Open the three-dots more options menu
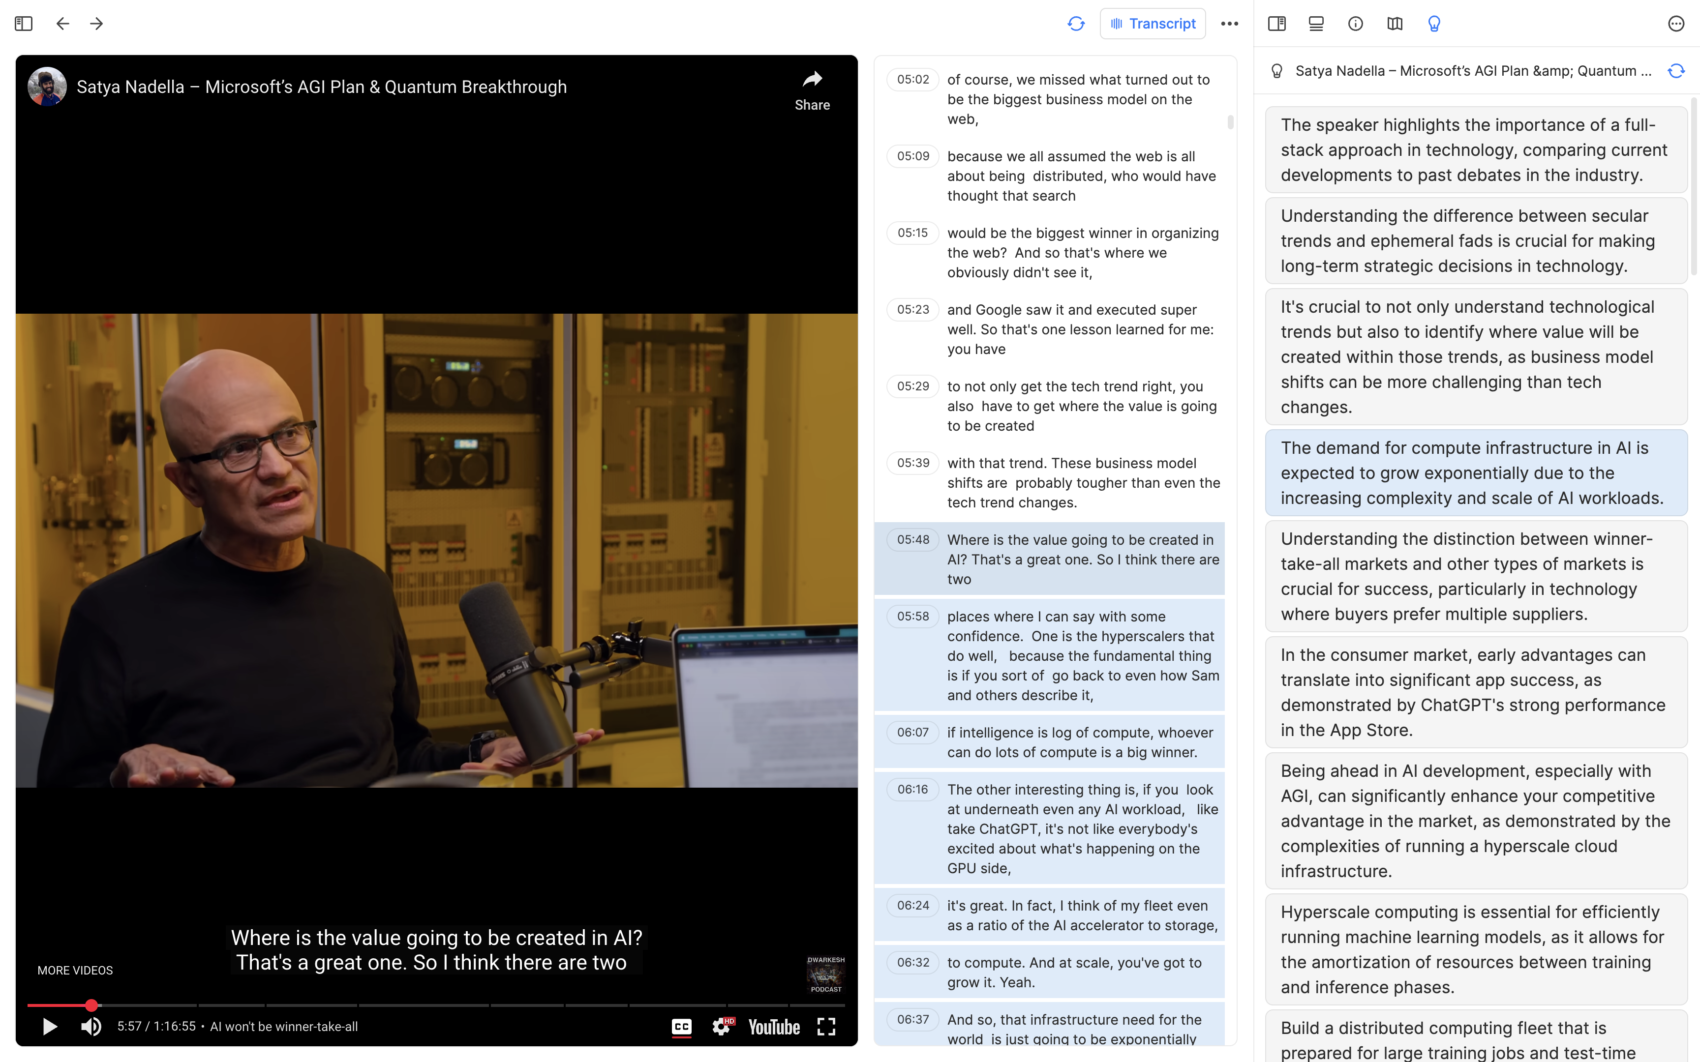Screen dimensions: 1700x1062 pos(1229,24)
